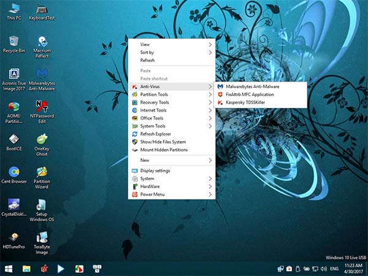Launch Kaspersky TDSSKiller from submenu
368x276 pixels.
260,102
